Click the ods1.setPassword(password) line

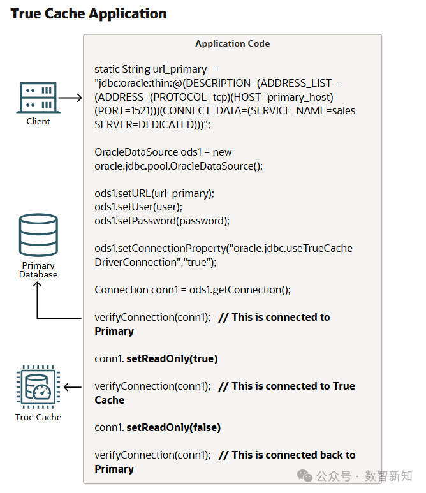(x=161, y=221)
